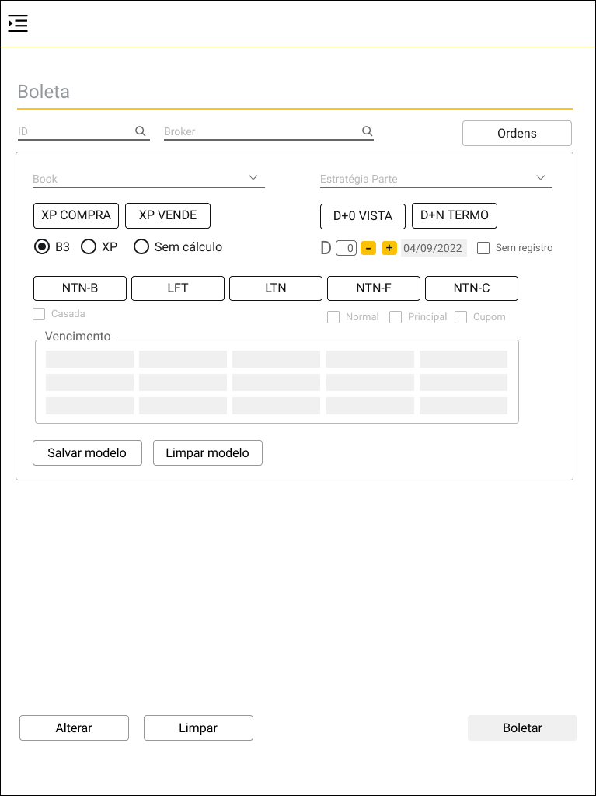Select the B3 radio option
Viewport: 596px width, 796px height.
point(42,246)
